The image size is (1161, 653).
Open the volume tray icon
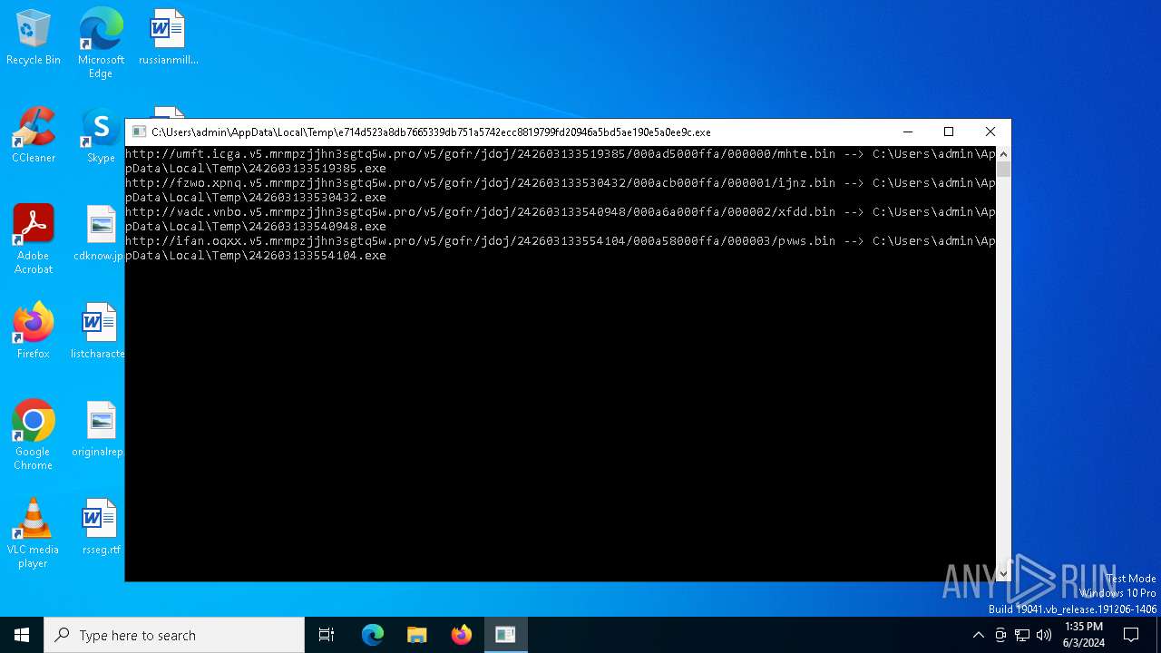tap(1044, 635)
